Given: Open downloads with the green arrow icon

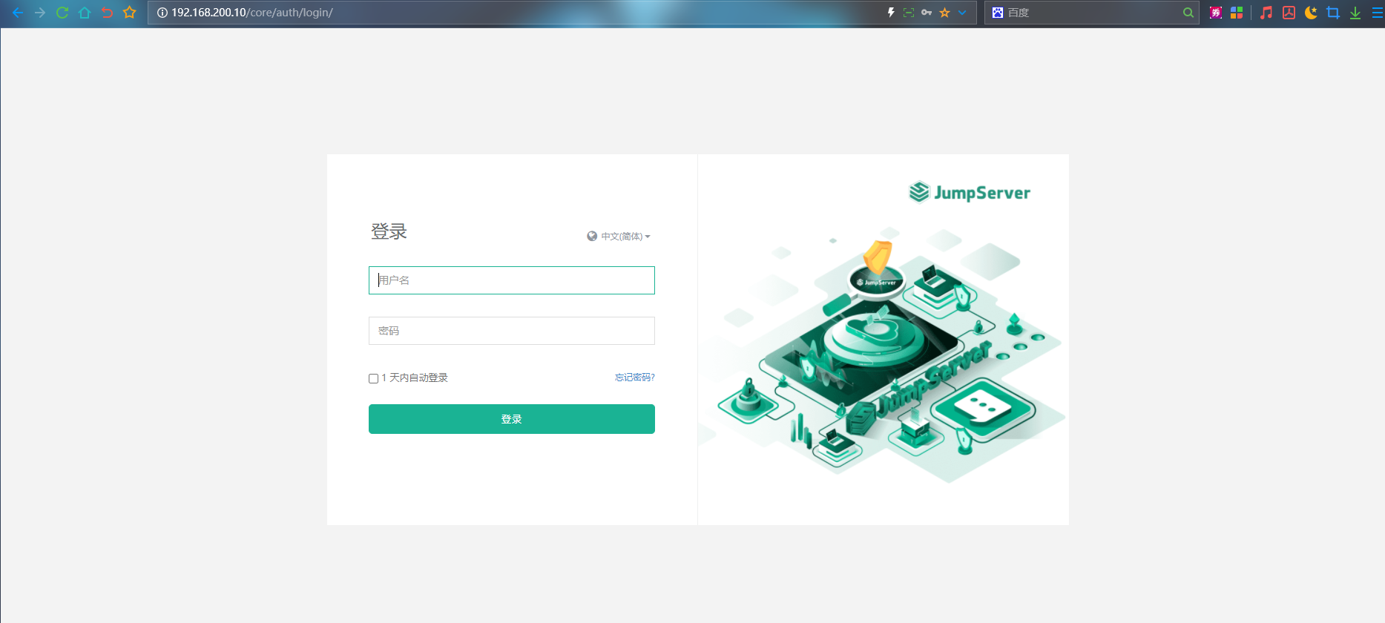Looking at the screenshot, I should click(x=1355, y=13).
